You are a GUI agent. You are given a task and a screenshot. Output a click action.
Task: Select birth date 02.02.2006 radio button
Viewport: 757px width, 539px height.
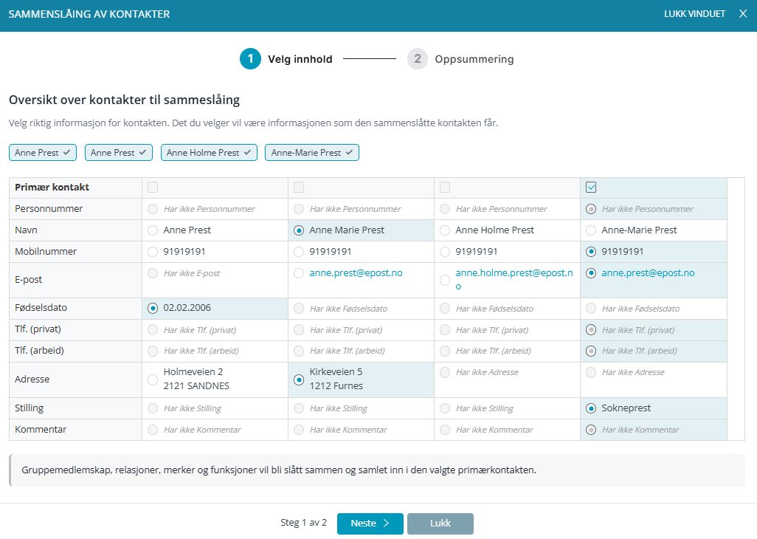(153, 308)
